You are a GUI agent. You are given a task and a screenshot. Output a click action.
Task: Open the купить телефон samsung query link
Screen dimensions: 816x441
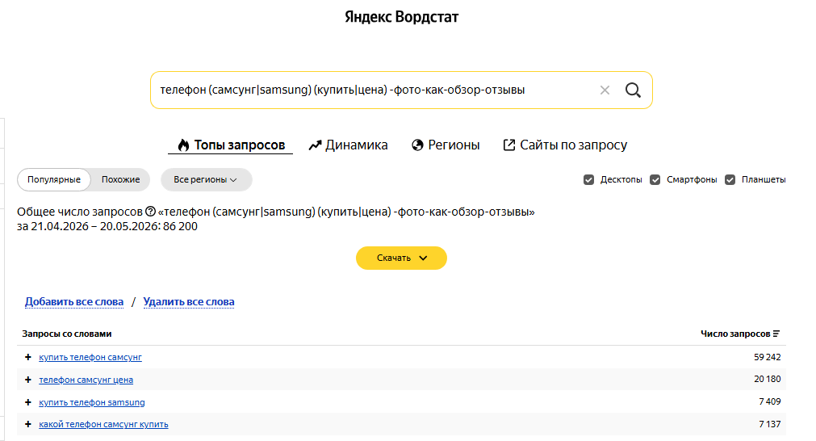click(x=91, y=402)
